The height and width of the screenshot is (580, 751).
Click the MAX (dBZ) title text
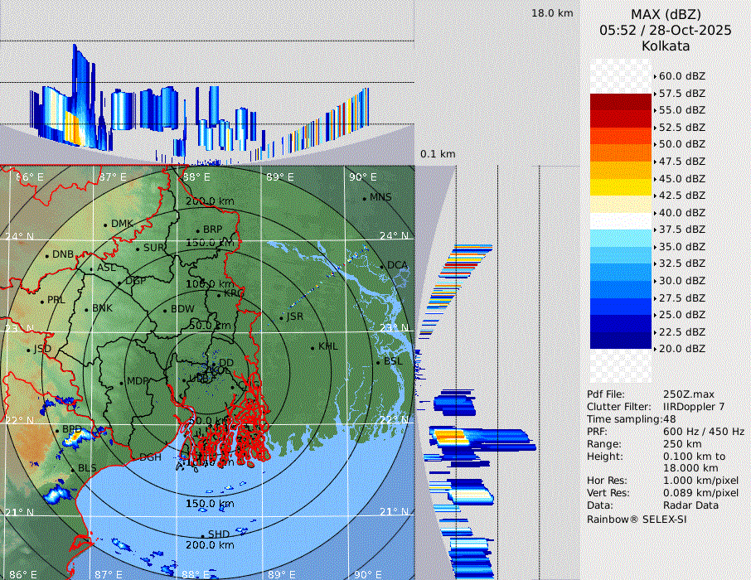666,14
